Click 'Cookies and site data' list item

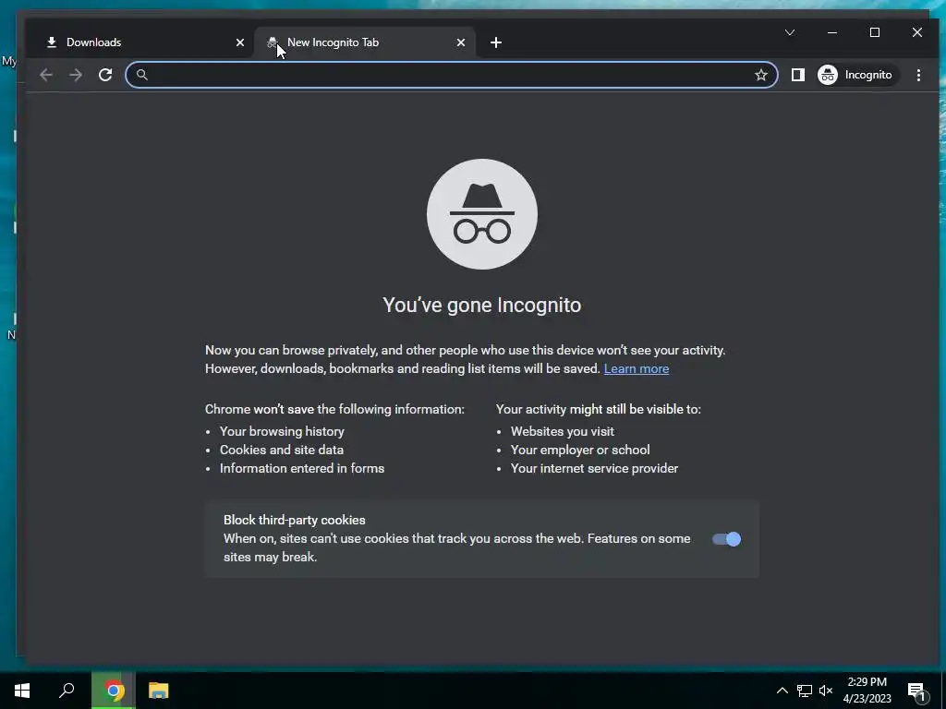(x=282, y=450)
